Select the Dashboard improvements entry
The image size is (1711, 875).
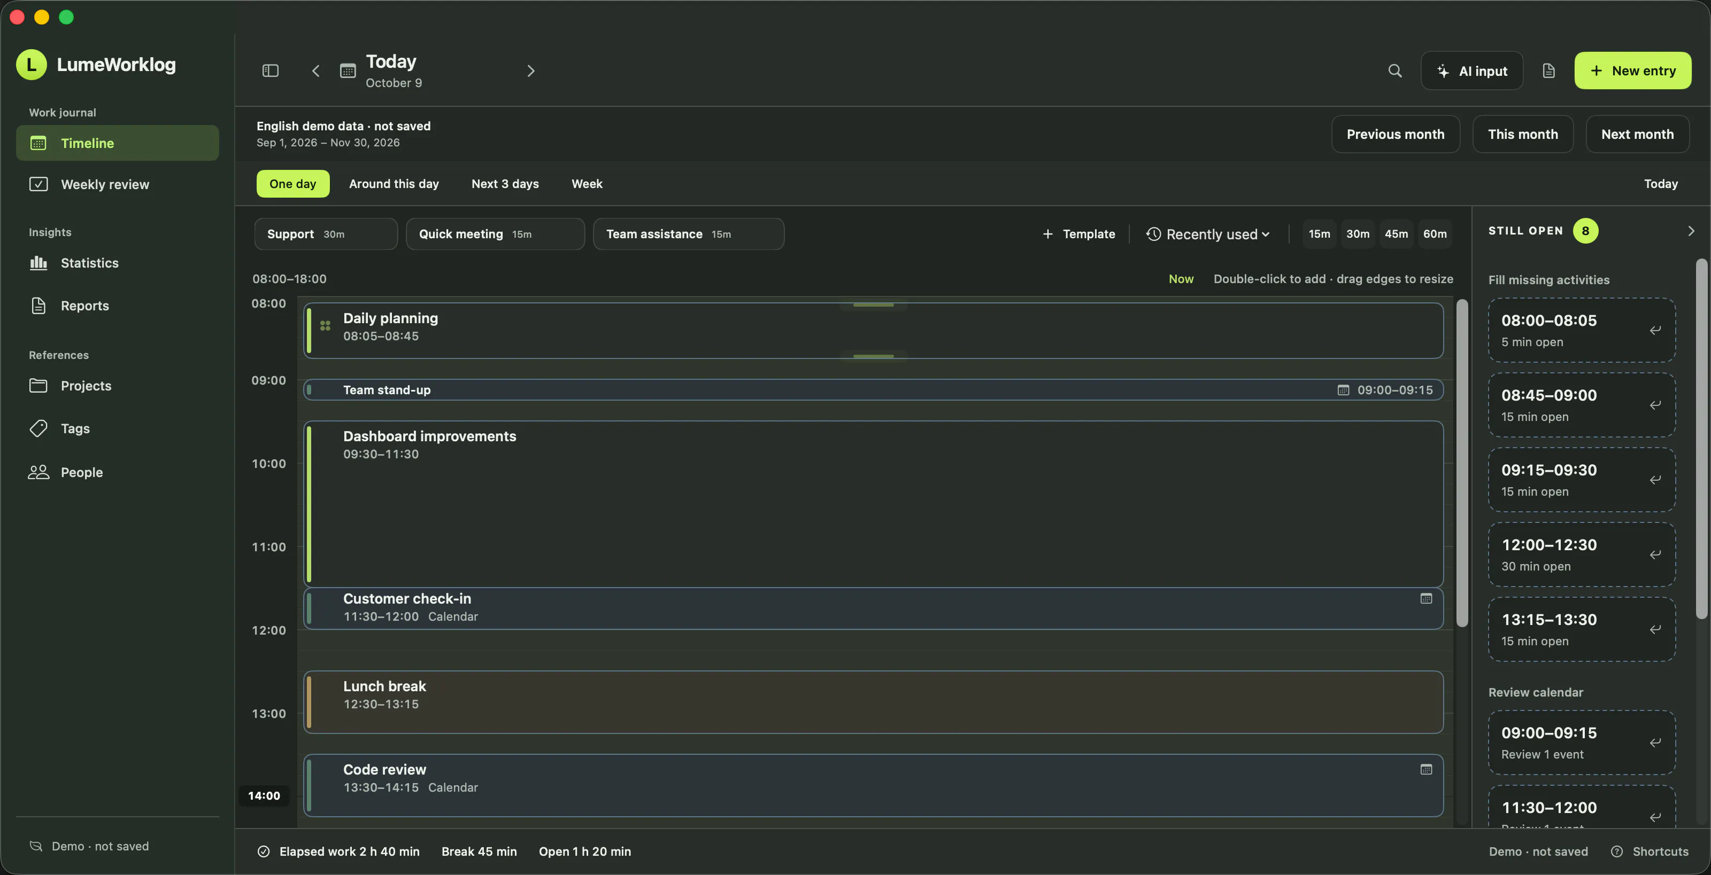pyautogui.click(x=873, y=504)
